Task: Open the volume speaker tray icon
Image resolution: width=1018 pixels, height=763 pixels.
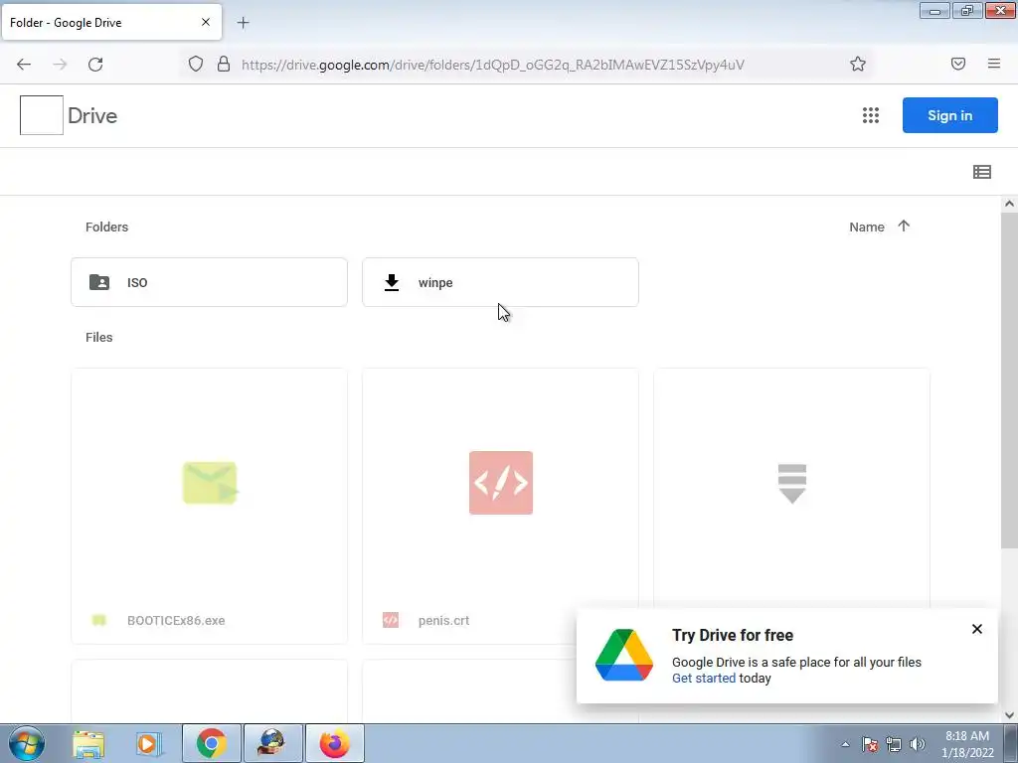Action: click(918, 744)
